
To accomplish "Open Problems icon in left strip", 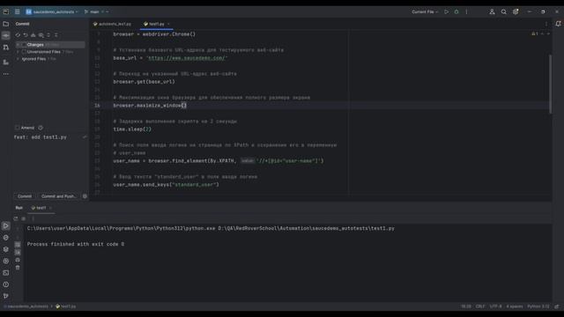I will pos(6,284).
